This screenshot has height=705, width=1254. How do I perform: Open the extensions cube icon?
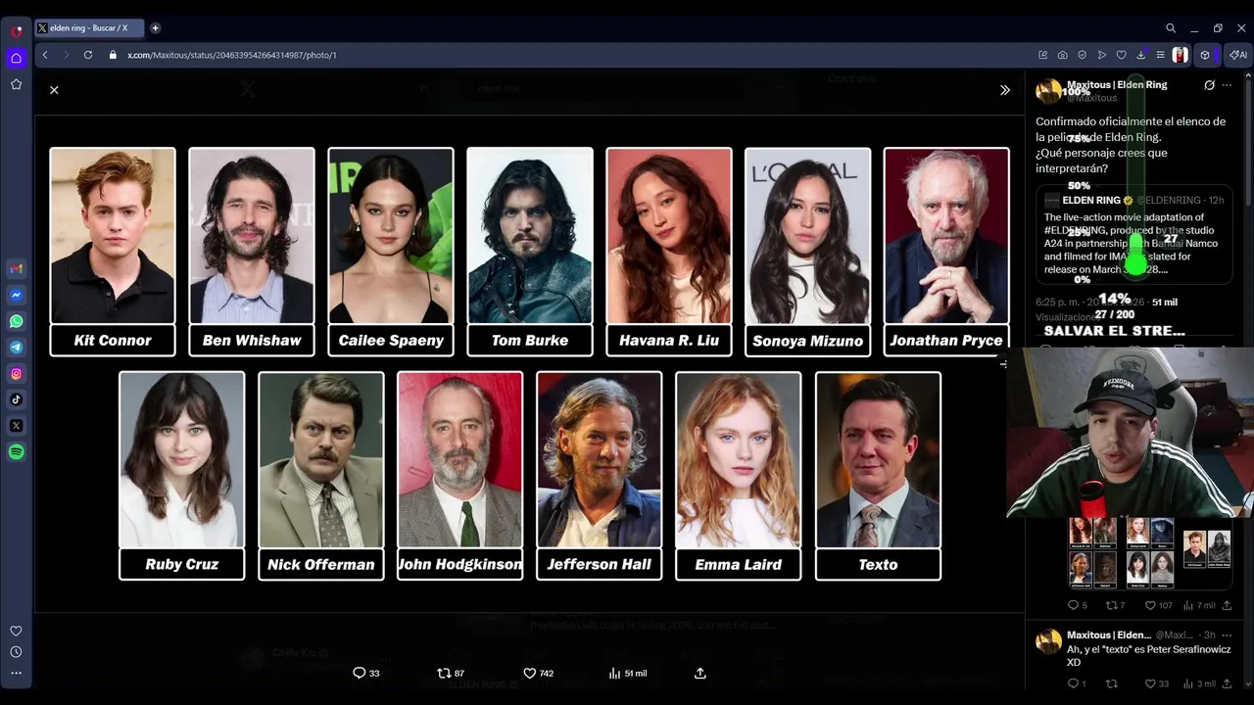1205,55
